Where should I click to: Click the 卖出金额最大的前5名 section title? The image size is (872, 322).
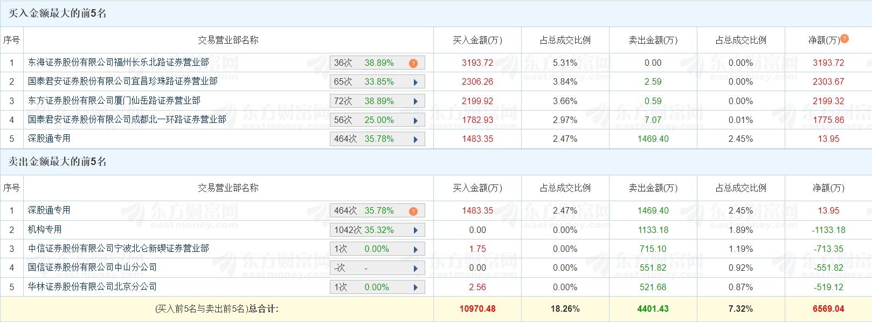[x=58, y=162]
